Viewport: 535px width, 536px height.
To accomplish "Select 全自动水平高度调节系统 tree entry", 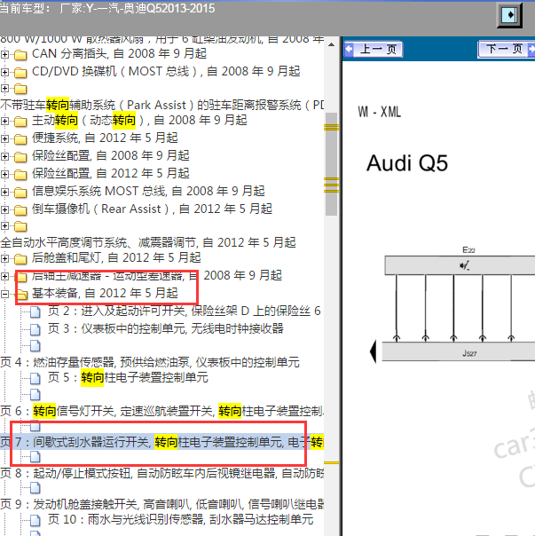I will pos(148,242).
